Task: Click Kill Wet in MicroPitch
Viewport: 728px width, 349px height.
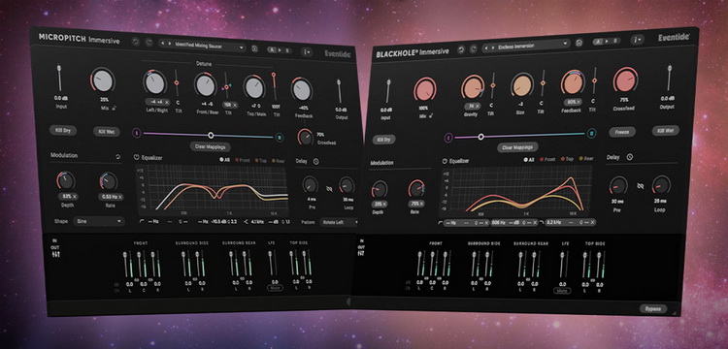Action: click(107, 132)
